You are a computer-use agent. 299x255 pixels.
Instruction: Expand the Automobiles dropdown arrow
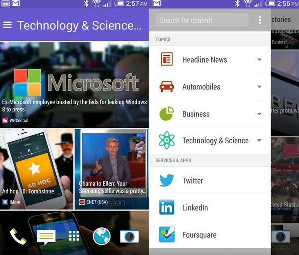coord(259,87)
